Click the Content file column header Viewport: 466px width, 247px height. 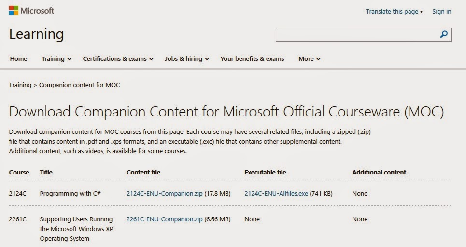[143, 172]
